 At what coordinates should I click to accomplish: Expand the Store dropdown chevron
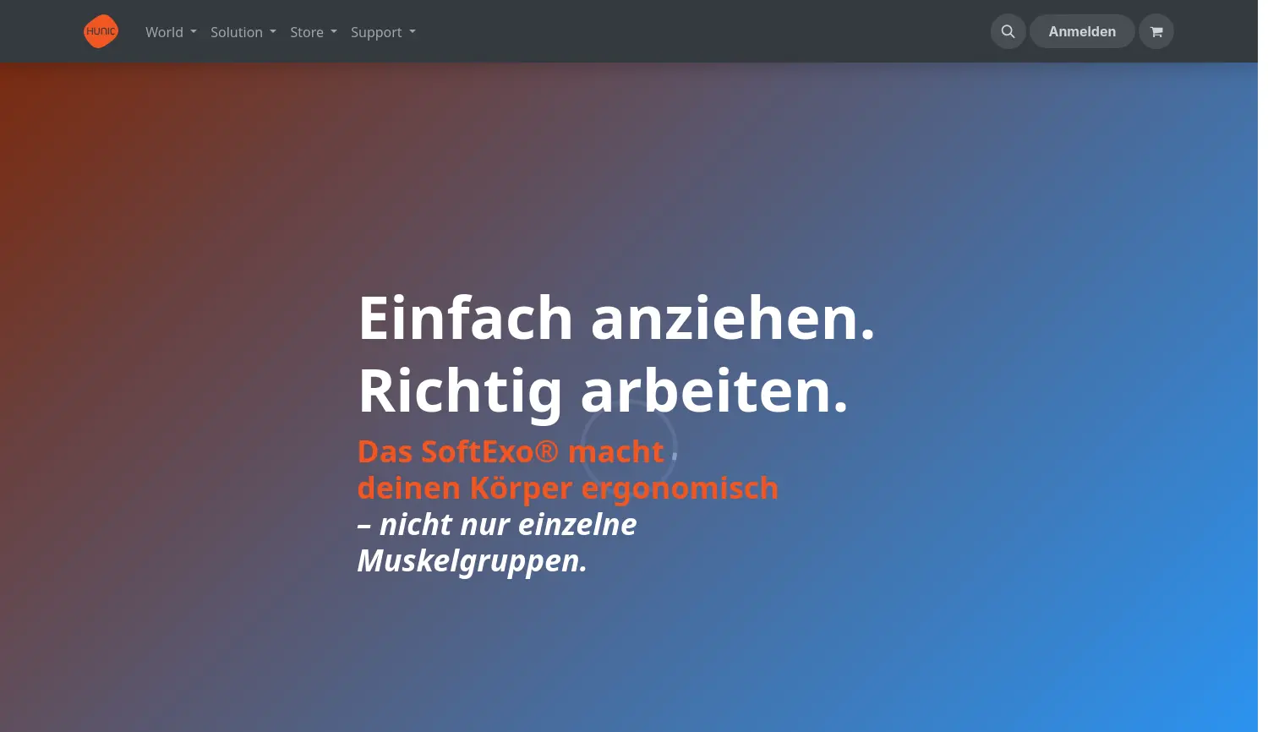point(333,32)
